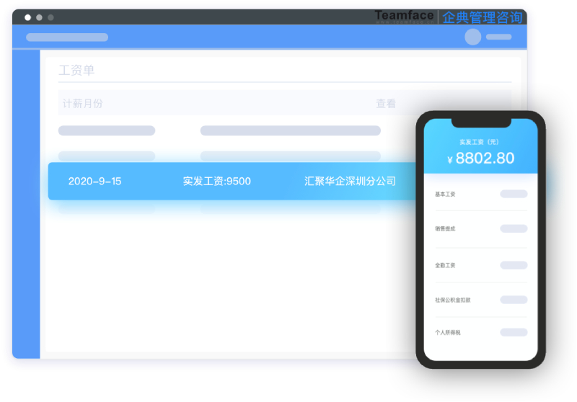Select the 工资单 heading tab
The height and width of the screenshot is (402, 577).
[76, 71]
